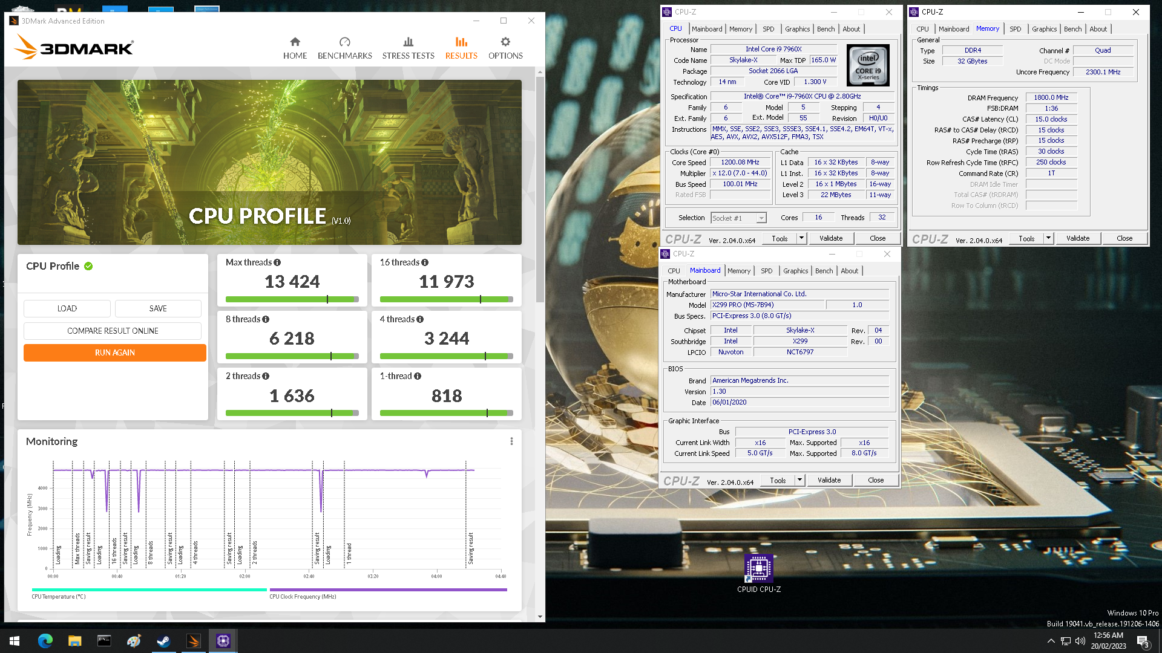
Task: Show hidden system tray icons
Action: tap(1051, 641)
